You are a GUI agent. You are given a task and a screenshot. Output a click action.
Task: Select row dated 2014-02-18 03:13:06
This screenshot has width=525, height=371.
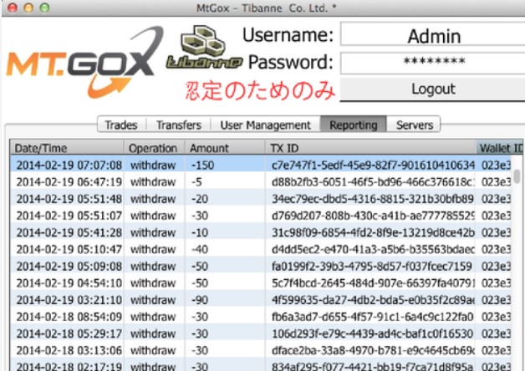(x=261, y=350)
